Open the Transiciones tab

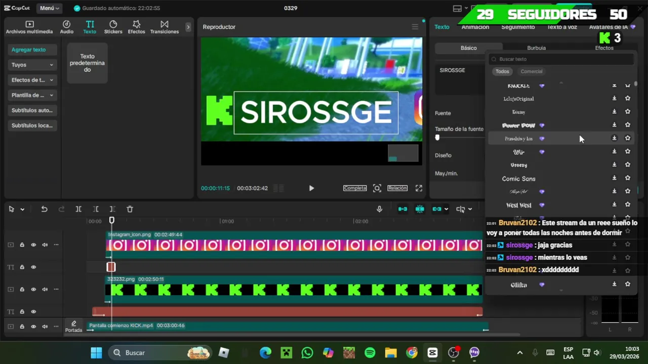tap(164, 27)
